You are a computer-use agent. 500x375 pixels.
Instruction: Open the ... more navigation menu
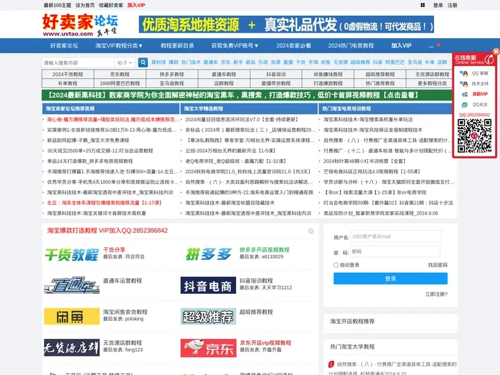click(431, 46)
